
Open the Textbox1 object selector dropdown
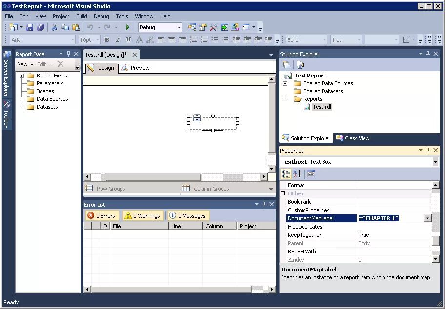click(x=435, y=162)
